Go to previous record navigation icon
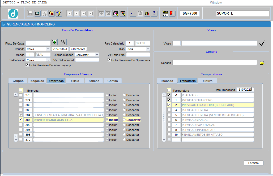Screen dimensions: 273x176 click(77, 13)
